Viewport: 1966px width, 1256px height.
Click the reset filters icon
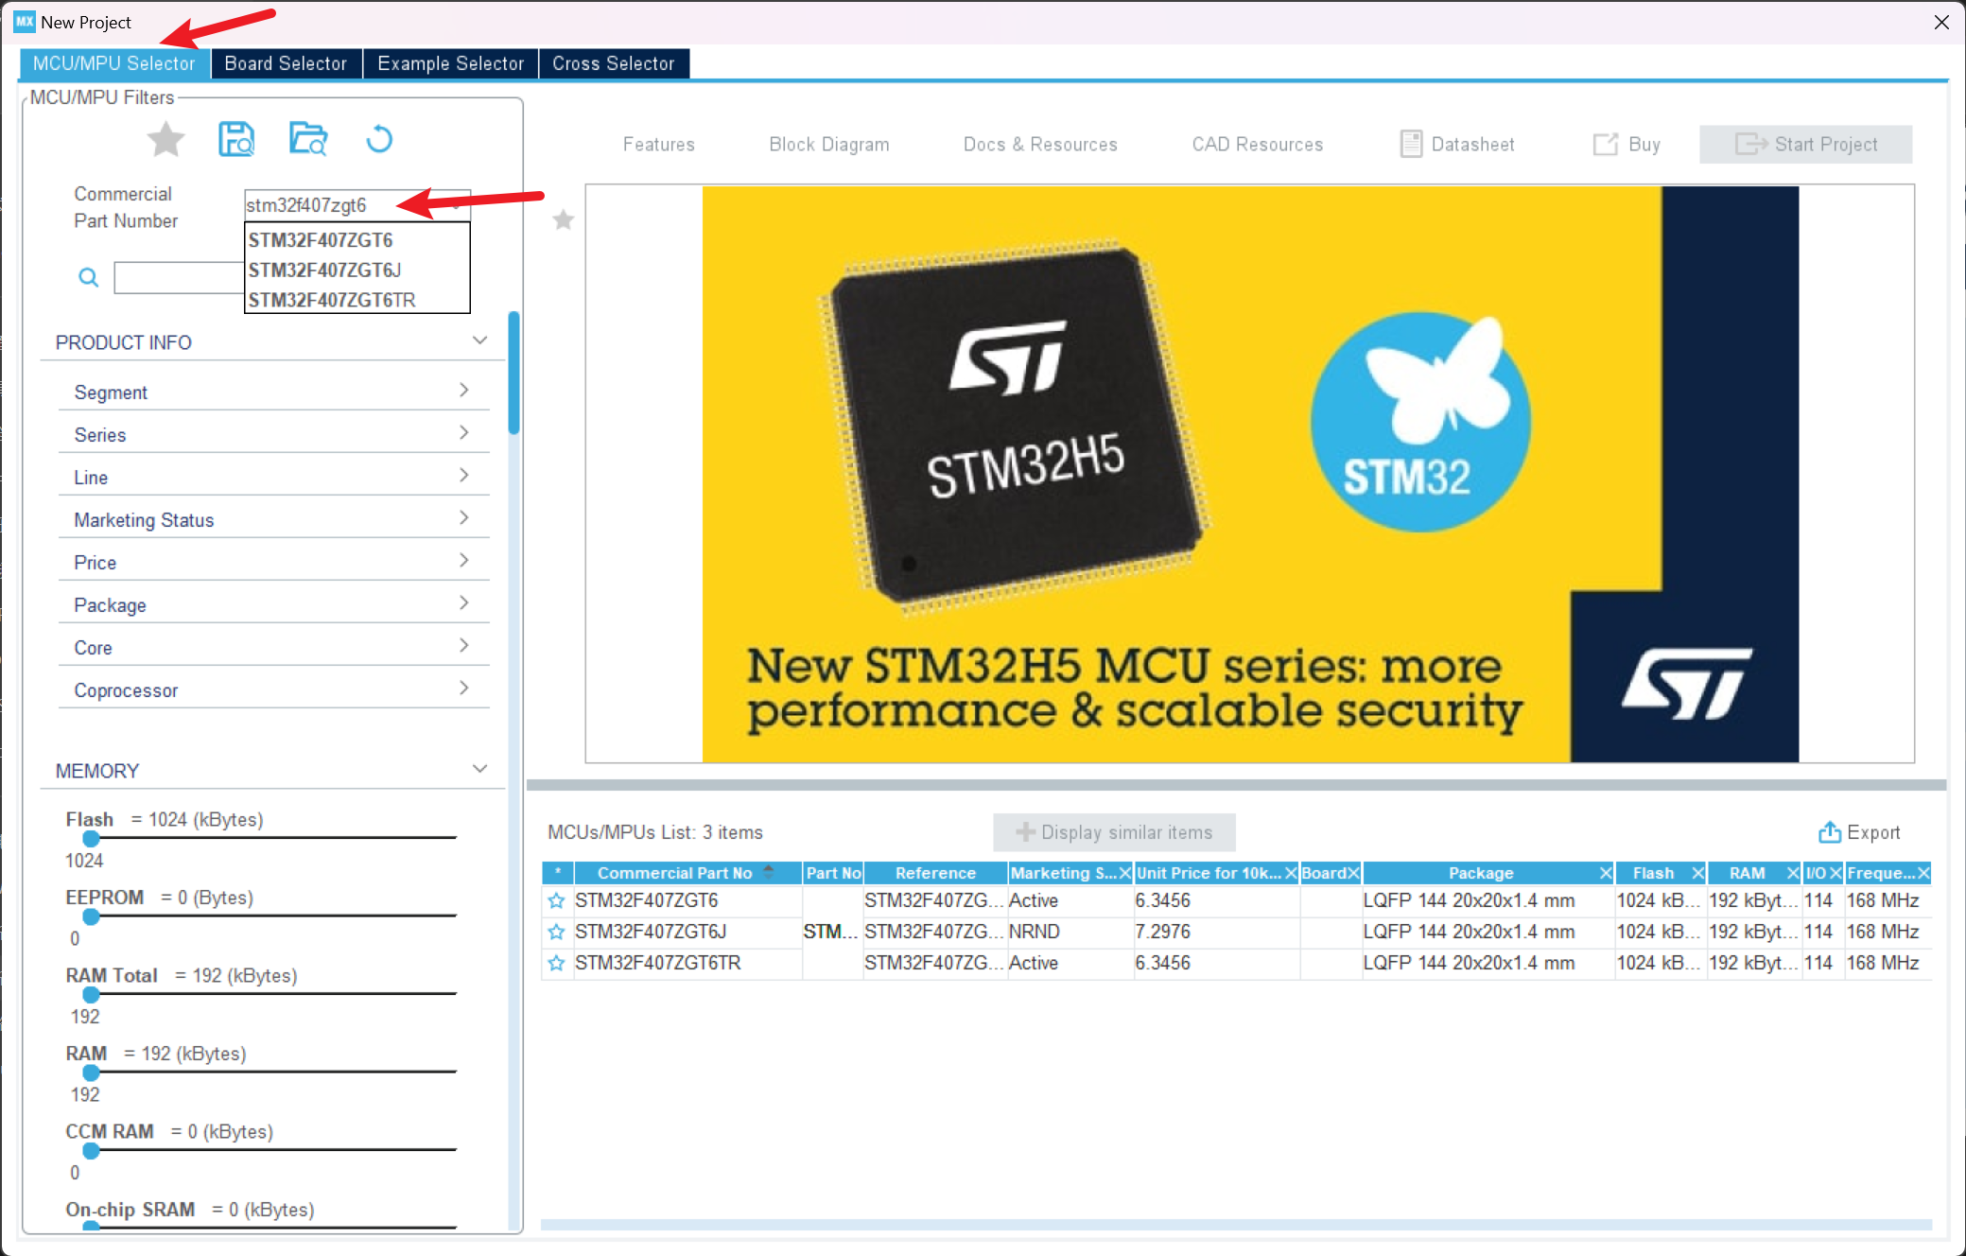[379, 140]
